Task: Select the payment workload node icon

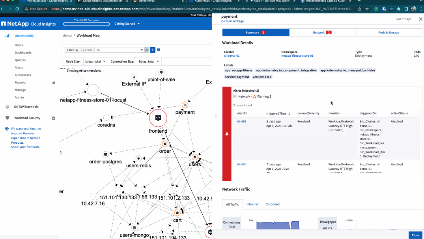Action: 185,105
